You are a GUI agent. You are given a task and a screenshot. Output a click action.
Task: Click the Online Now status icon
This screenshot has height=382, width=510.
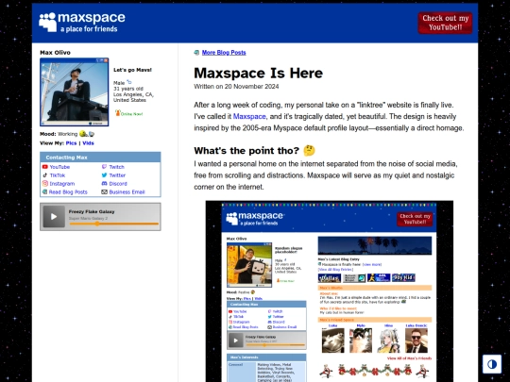[118, 113]
